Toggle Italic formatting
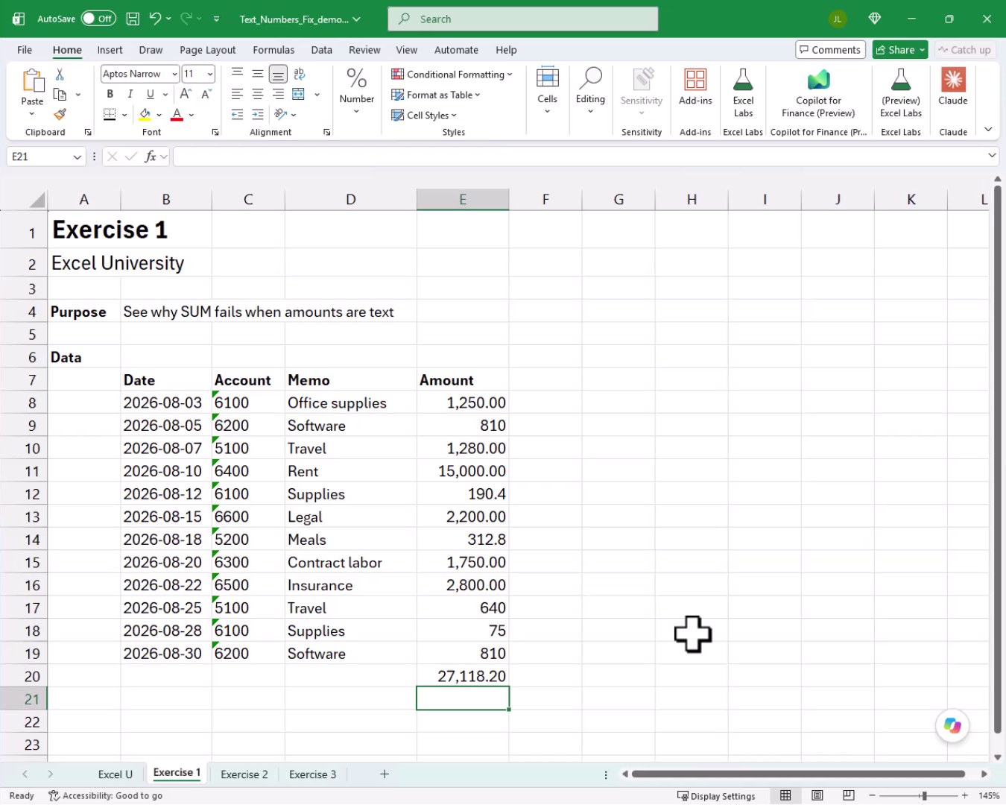The image size is (1006, 805). 130,94
